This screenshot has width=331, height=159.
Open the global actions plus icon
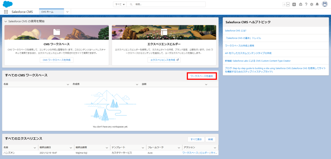[x=294, y=4]
